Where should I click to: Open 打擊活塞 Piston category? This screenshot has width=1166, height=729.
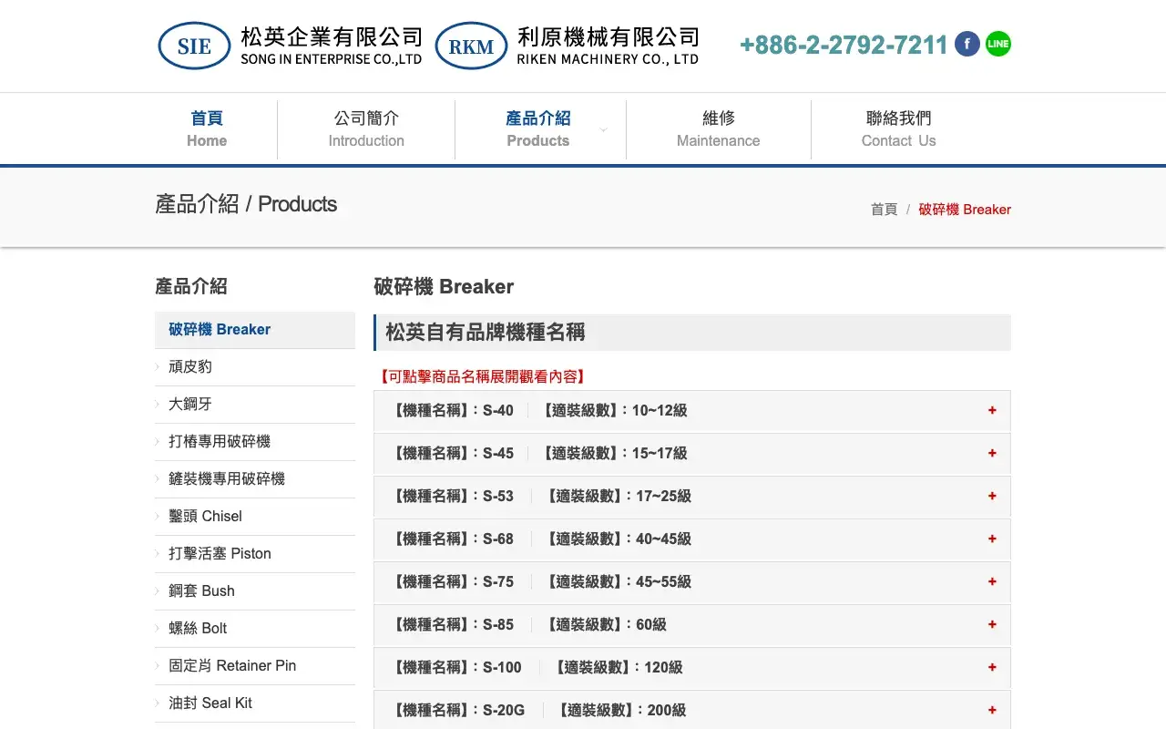tap(255, 554)
